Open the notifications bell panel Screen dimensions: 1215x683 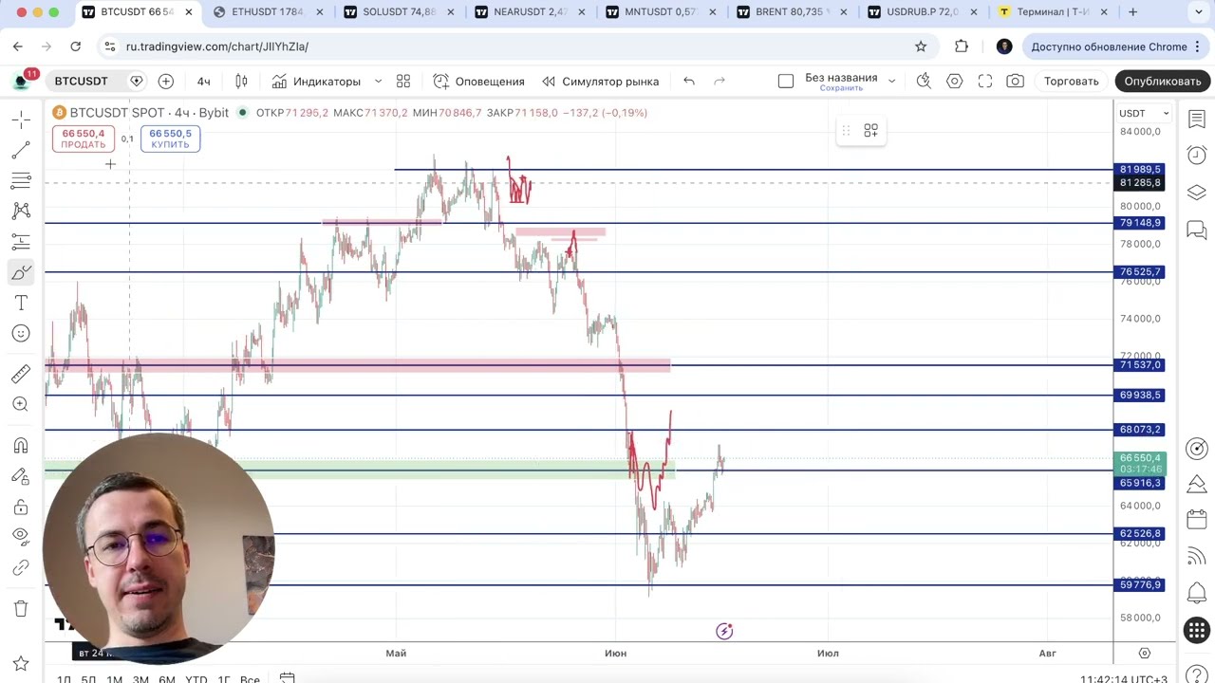click(x=1196, y=594)
